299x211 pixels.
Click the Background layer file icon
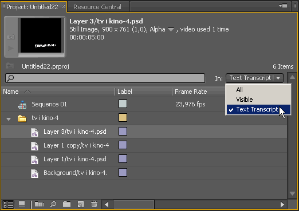[34, 173]
